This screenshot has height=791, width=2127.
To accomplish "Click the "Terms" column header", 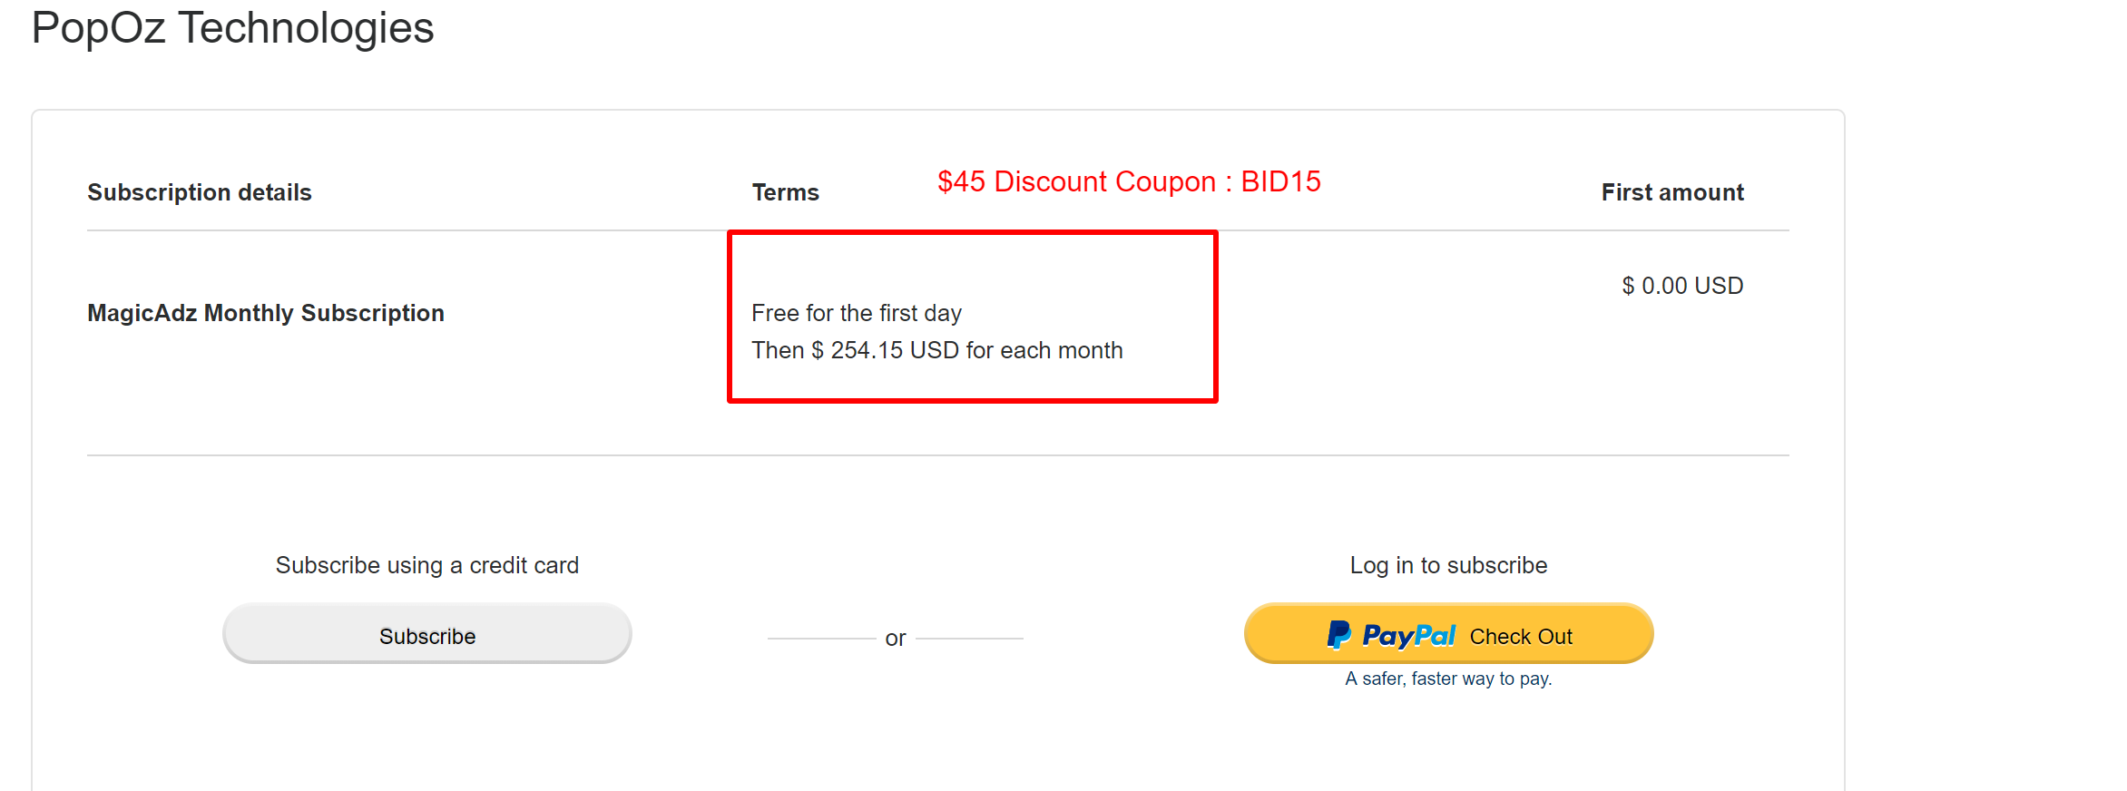I will click(785, 192).
